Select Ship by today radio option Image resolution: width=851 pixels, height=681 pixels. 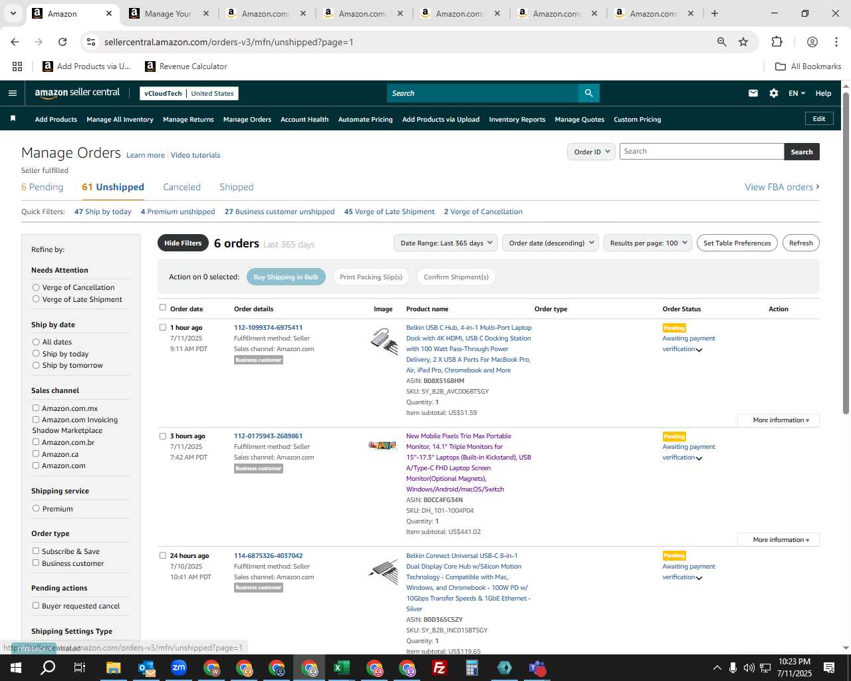(36, 354)
